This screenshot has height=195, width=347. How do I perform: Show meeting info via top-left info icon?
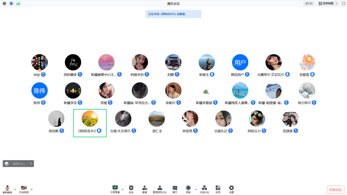point(4,4)
